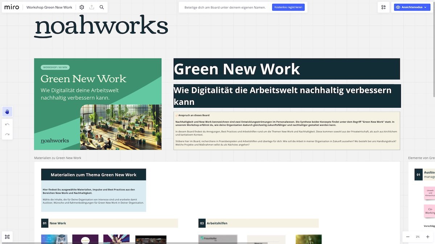Click the 01 New Work section label
The height and width of the screenshot is (244, 435).
click(109, 223)
